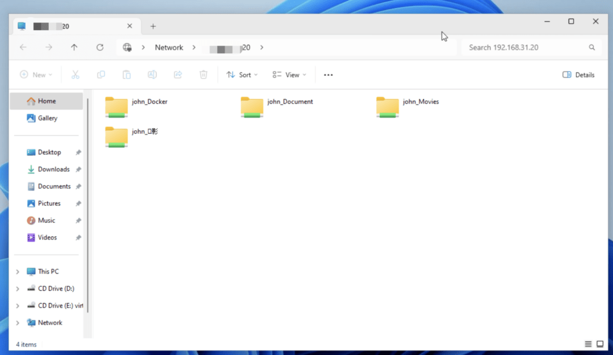Click the Share icon in toolbar
The height and width of the screenshot is (355, 613).
(178, 75)
